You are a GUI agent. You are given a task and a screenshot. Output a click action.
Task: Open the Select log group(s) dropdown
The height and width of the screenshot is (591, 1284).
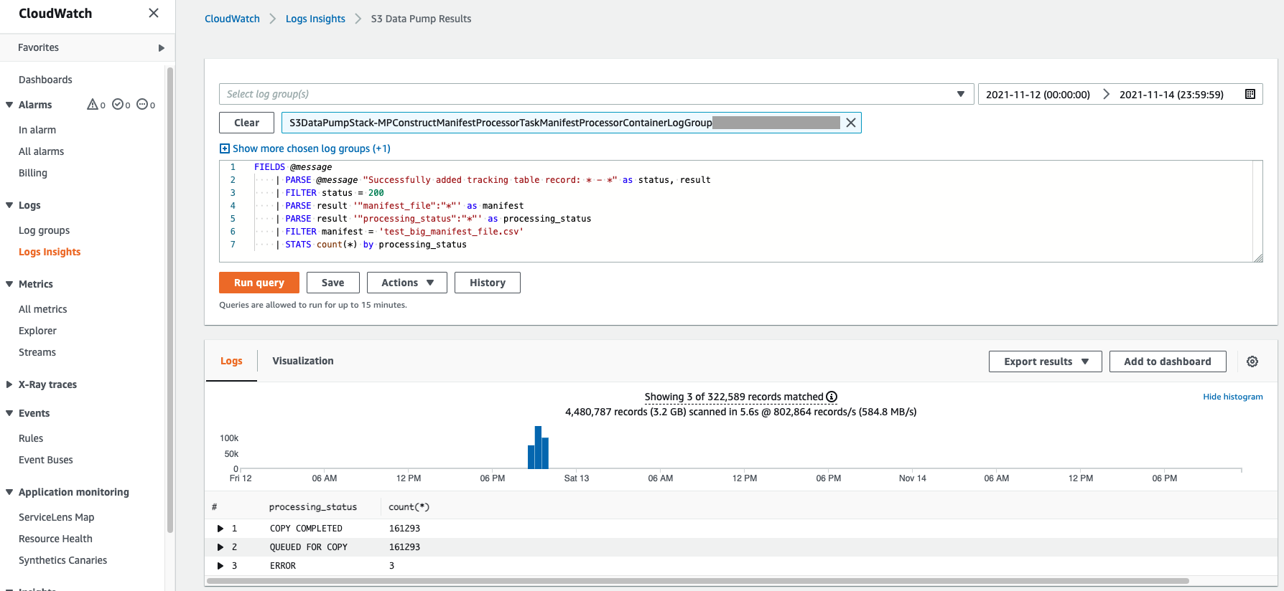click(x=596, y=94)
